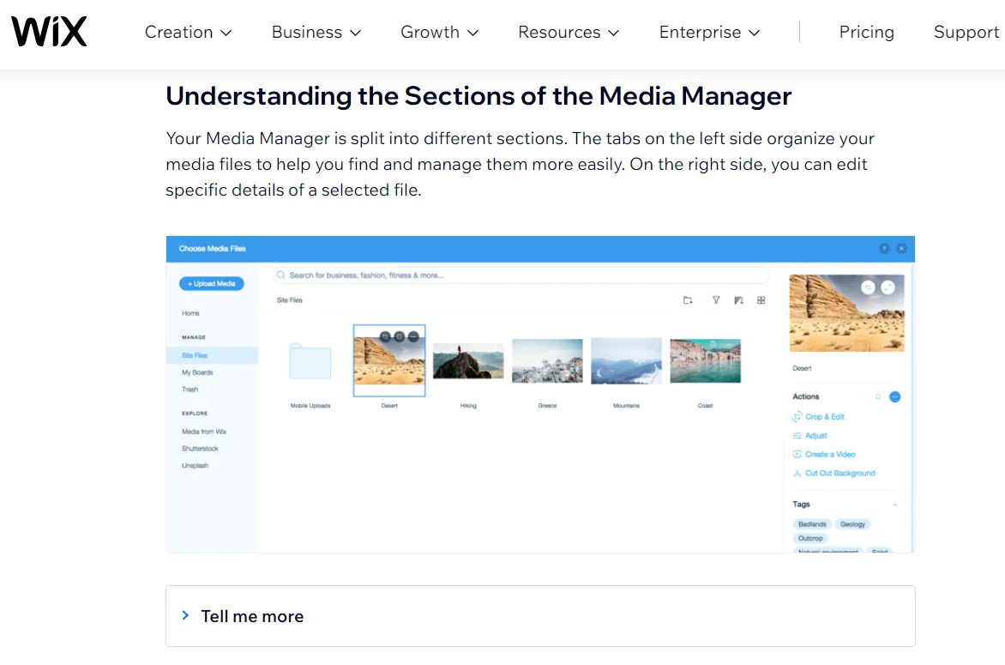This screenshot has width=1005, height=665.
Task: Click the media search field
Action: [521, 275]
